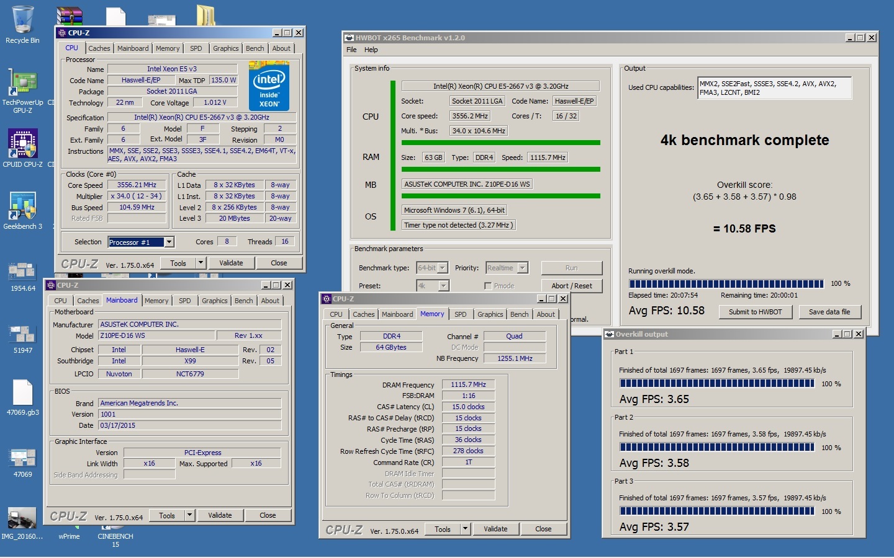Click Validate in the CPU-Z CPU window
This screenshot has height=558, width=894.
coord(231,263)
